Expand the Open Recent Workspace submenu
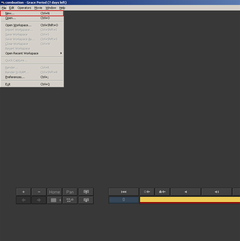This screenshot has width=240, height=241. [32, 53]
